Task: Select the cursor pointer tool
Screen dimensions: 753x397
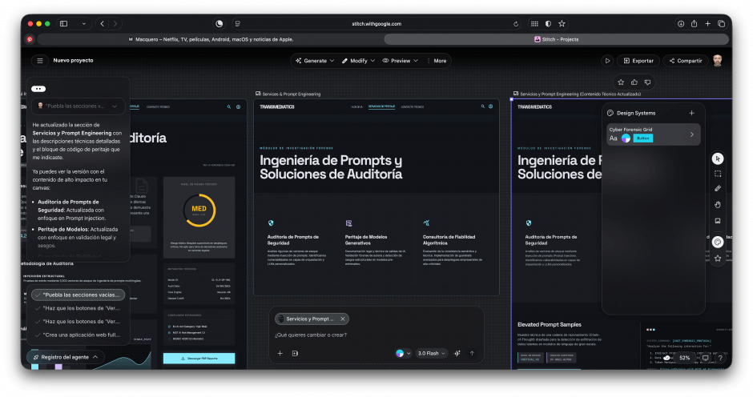Action: 718,158
